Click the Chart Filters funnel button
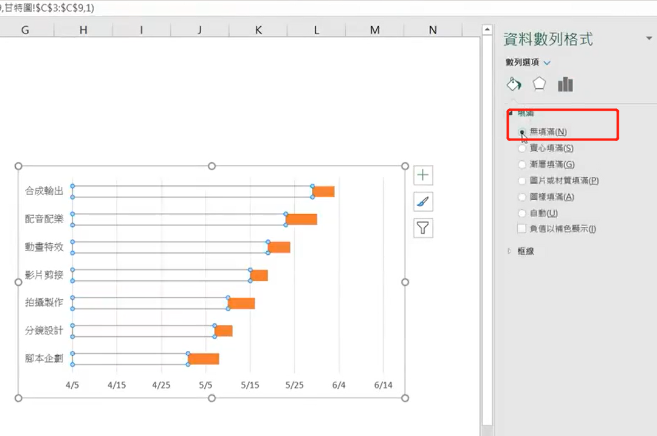This screenshot has height=436, width=657. 423,229
